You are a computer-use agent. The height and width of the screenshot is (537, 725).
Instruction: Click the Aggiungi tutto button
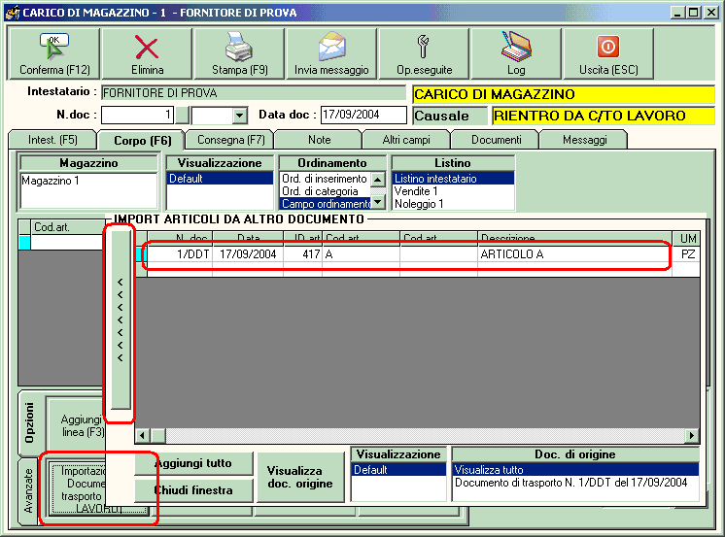193,463
